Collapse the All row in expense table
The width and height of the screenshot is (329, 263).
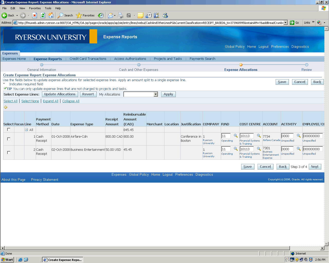[x=26, y=130]
